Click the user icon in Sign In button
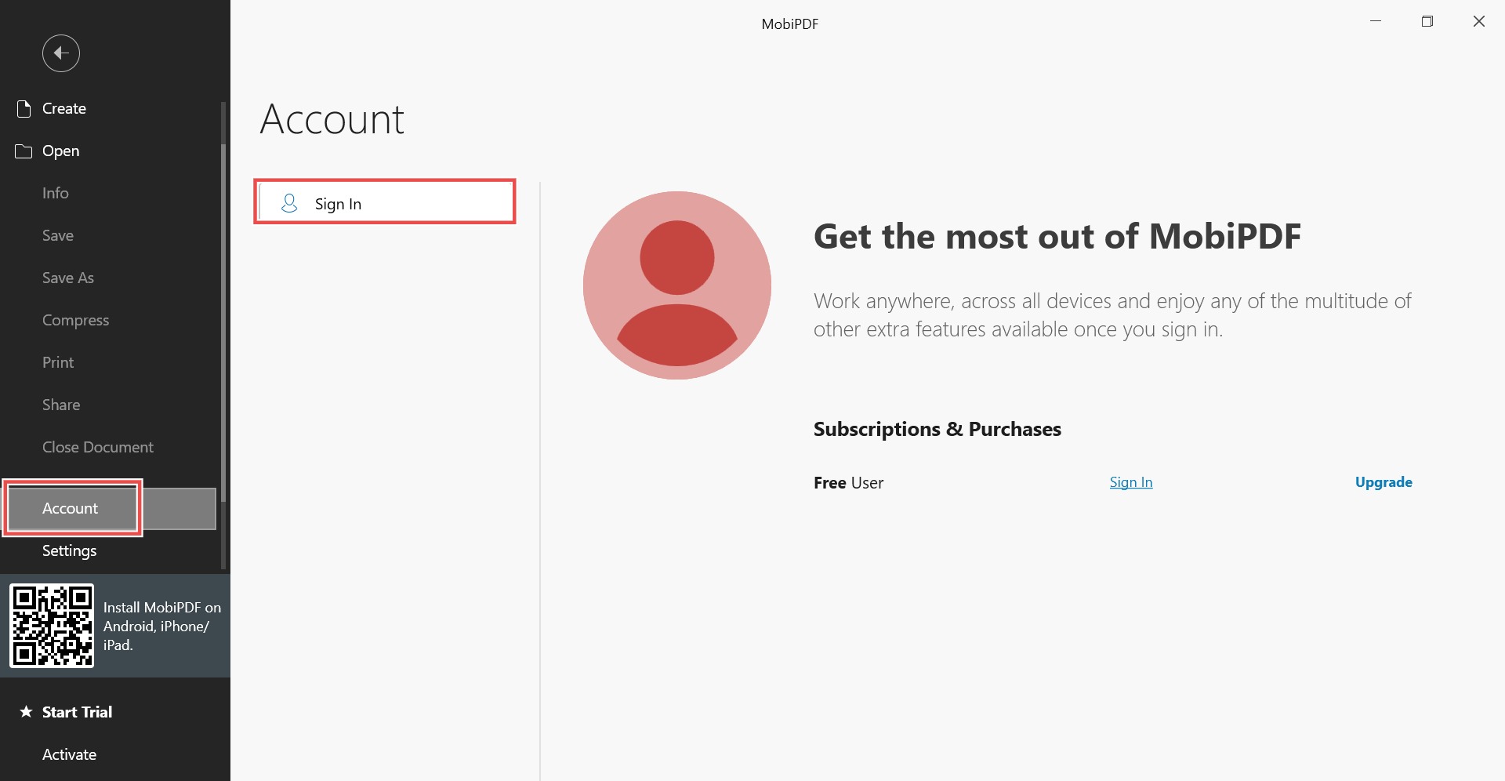 tap(289, 204)
